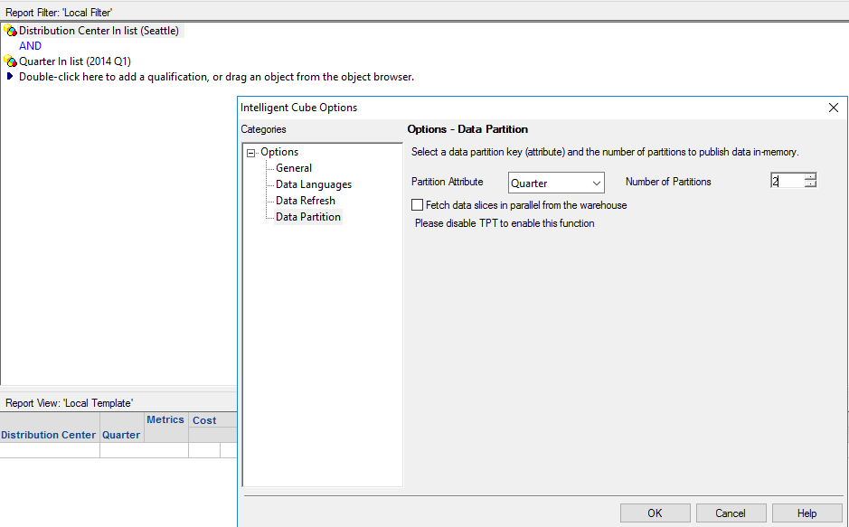Click the Distribution Center column header

tap(48, 435)
